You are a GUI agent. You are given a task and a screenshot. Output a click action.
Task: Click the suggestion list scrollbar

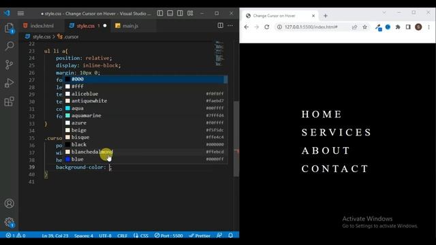click(225, 80)
